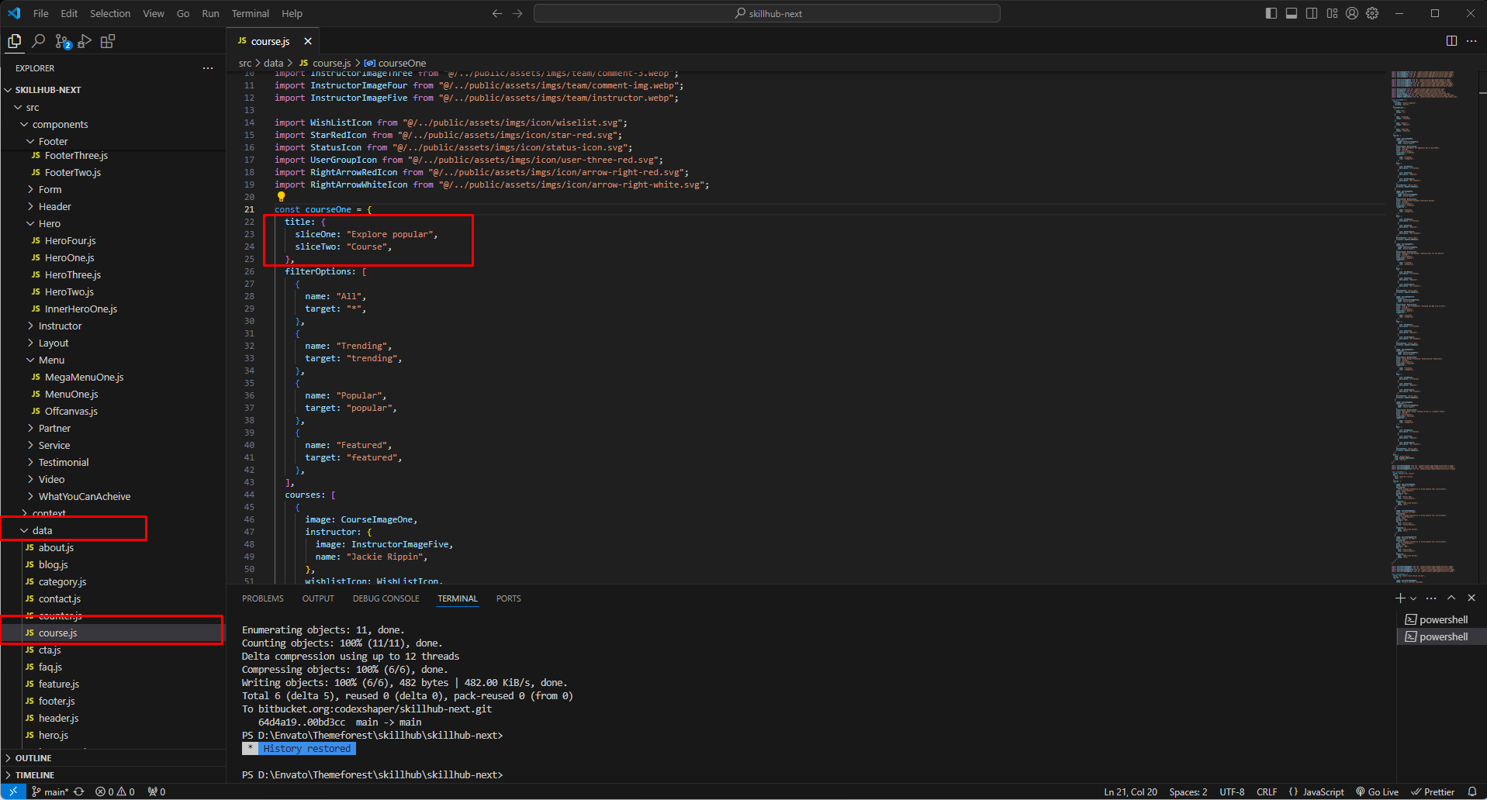Switch to the PORTS panel tab
The height and width of the screenshot is (800, 1487).
tap(508, 598)
